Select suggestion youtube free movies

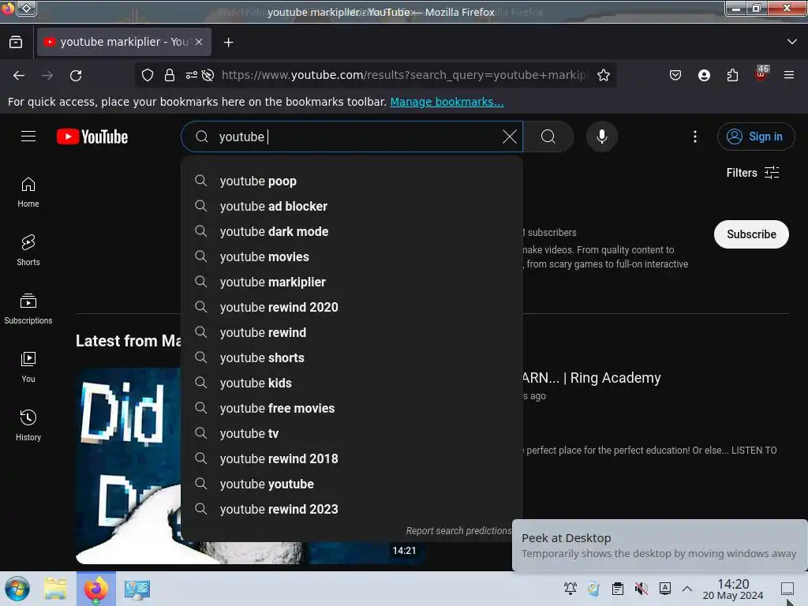click(x=351, y=408)
